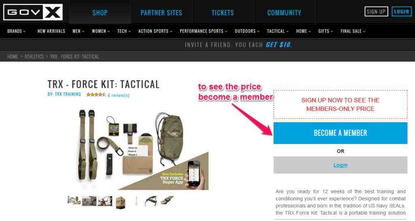Expand the Men dropdown menu
This screenshot has width=415, height=221.
coord(78,31)
